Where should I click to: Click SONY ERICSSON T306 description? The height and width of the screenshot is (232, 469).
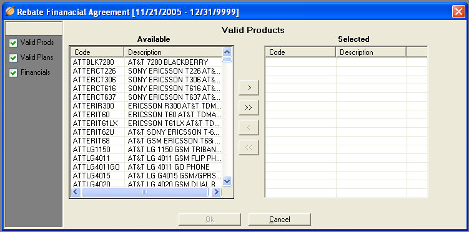(174, 80)
